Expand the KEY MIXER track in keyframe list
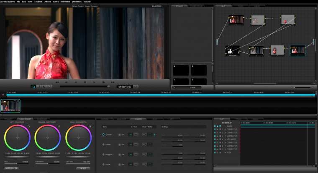The height and width of the screenshot is (173, 318). tap(225, 139)
